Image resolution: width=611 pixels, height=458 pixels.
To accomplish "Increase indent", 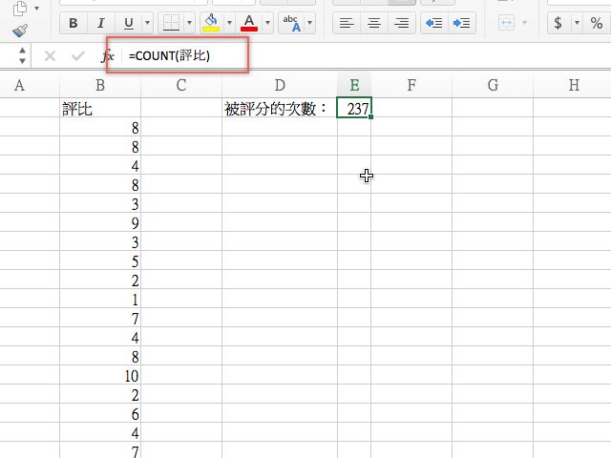I will (x=462, y=23).
